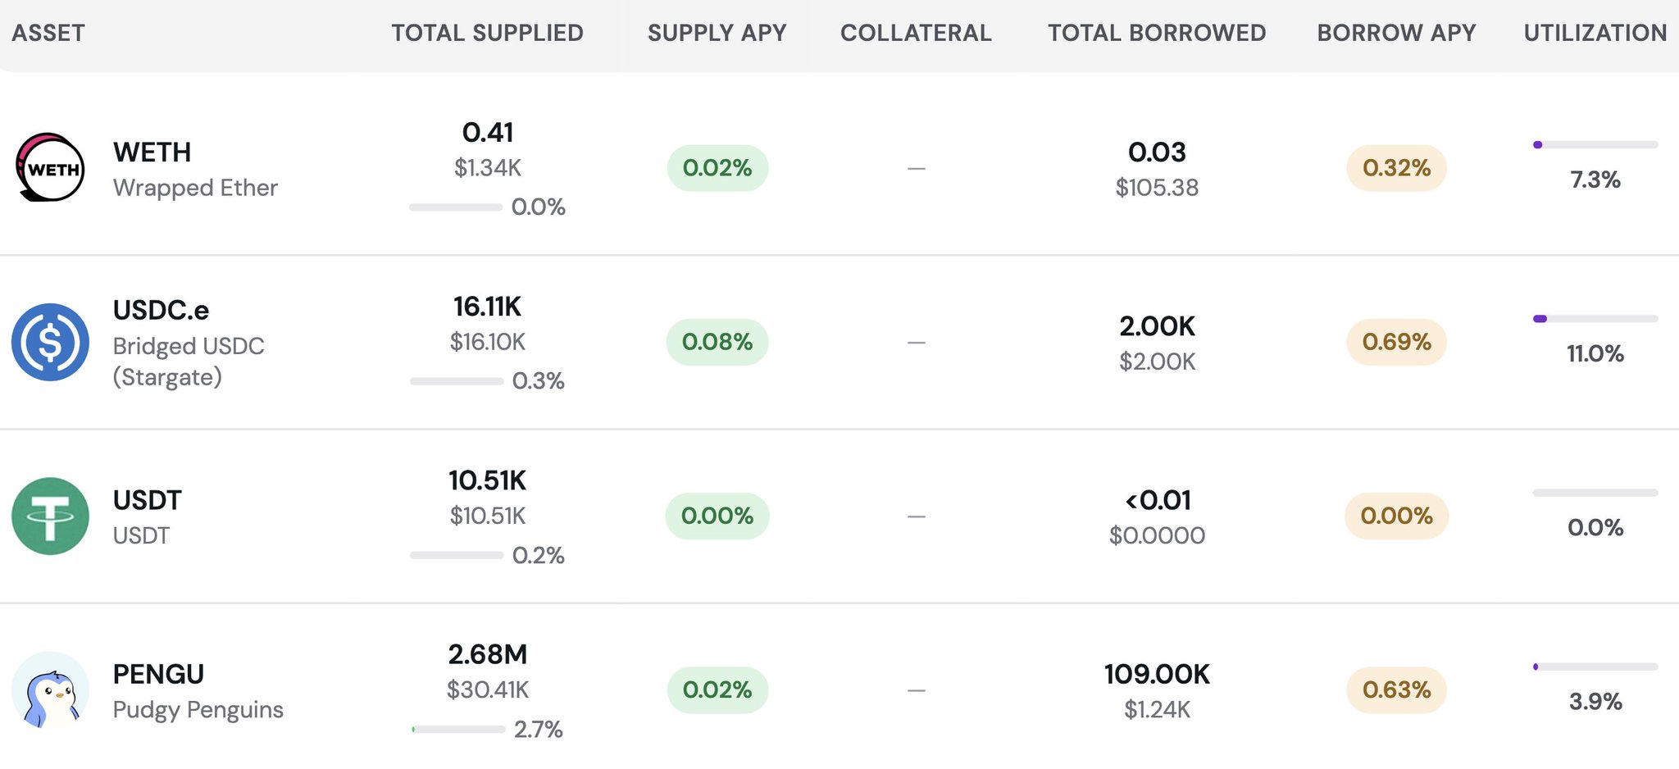Image resolution: width=1679 pixels, height=769 pixels.
Task: Sort by Supply APY column header
Action: point(717,33)
